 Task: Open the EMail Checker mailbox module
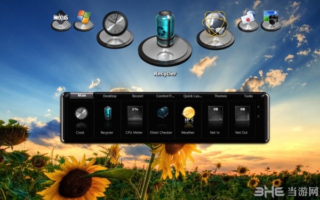[162, 119]
